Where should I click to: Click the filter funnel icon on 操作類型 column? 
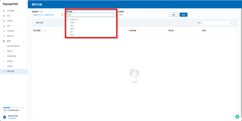(x=45, y=31)
